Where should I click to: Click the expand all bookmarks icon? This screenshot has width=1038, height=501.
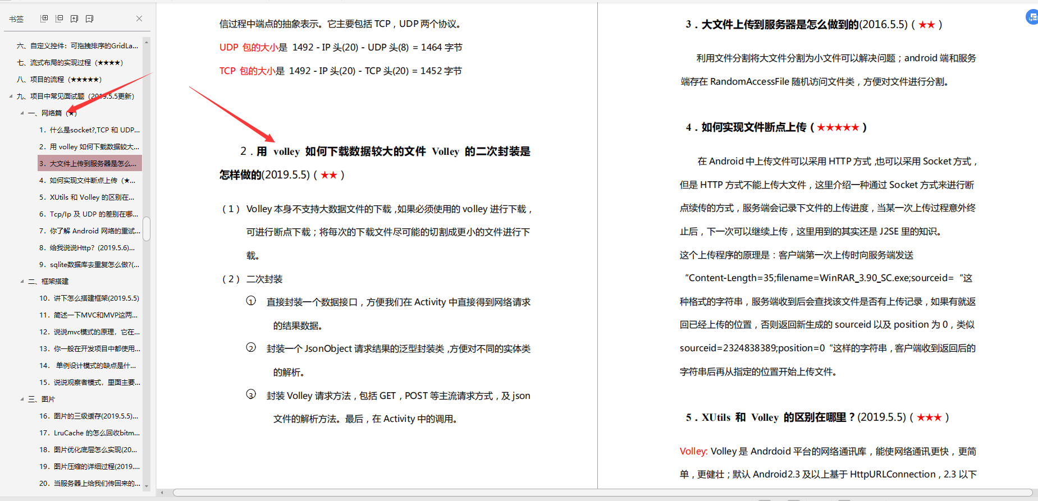44,19
